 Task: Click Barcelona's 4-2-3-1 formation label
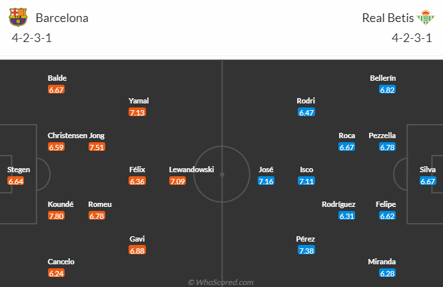click(31, 37)
